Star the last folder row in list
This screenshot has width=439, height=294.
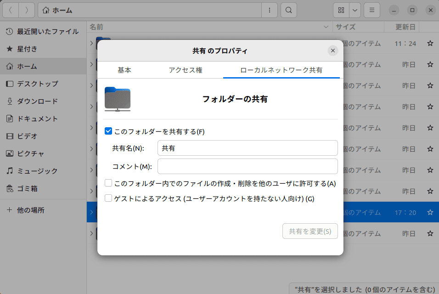[x=430, y=233]
